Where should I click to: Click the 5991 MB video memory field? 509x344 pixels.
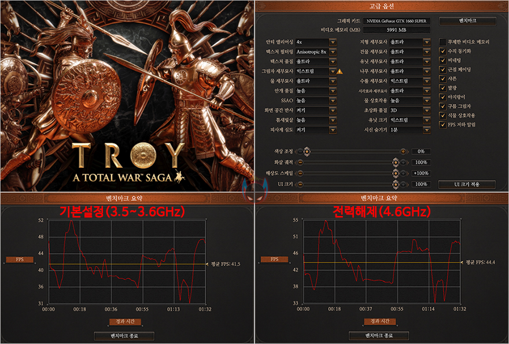396,30
